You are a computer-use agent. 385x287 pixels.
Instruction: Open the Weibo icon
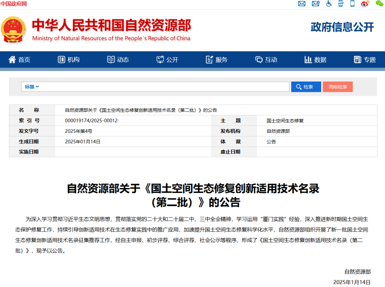[365, 4]
